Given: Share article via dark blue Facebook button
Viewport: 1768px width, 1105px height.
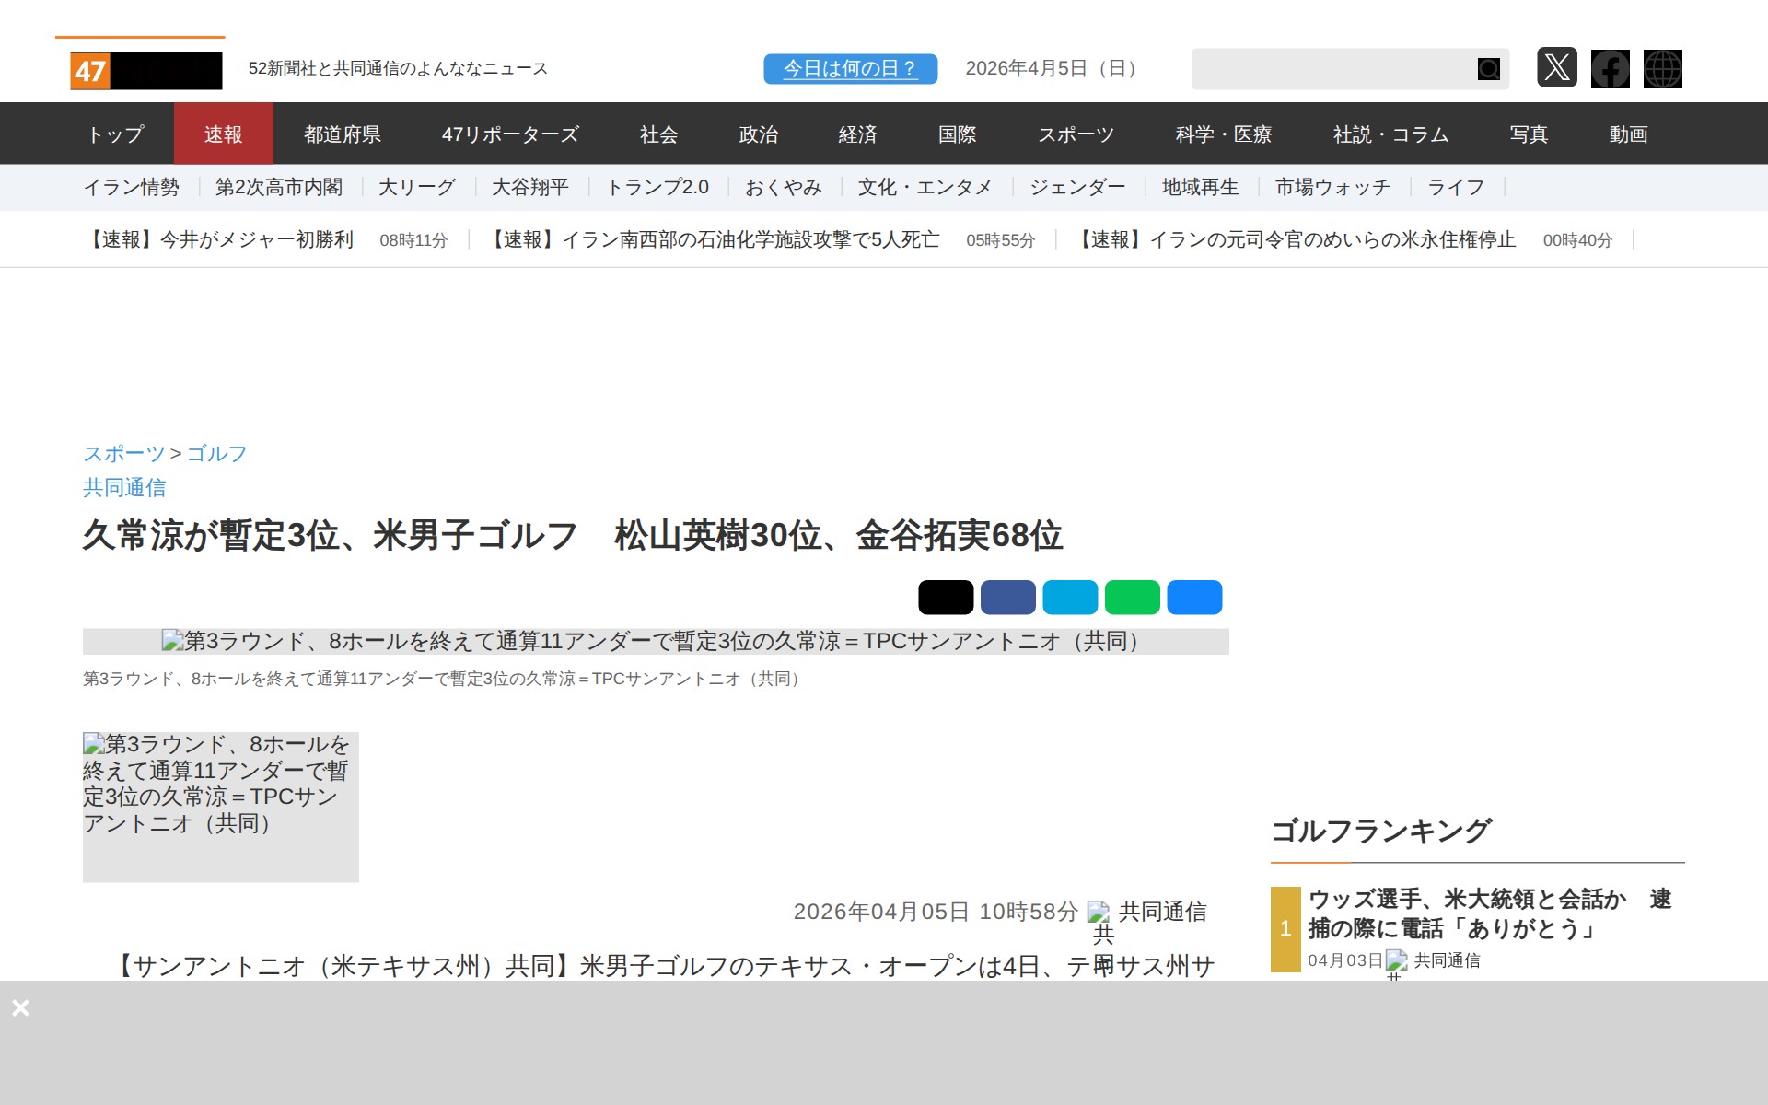Looking at the screenshot, I should pyautogui.click(x=1007, y=597).
